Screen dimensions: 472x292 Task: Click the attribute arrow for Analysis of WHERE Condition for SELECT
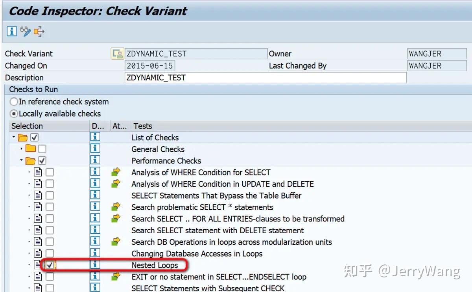[x=116, y=172]
